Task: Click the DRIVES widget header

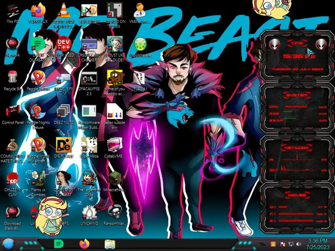Action: [x=296, y=195]
